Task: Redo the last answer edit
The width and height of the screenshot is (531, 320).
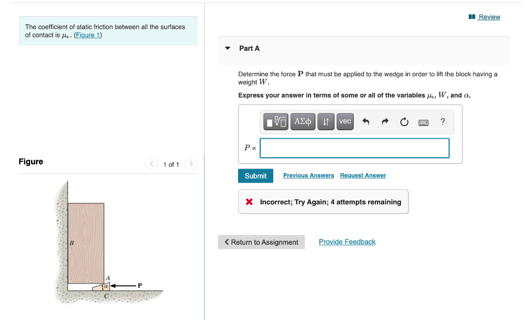Action: (385, 121)
